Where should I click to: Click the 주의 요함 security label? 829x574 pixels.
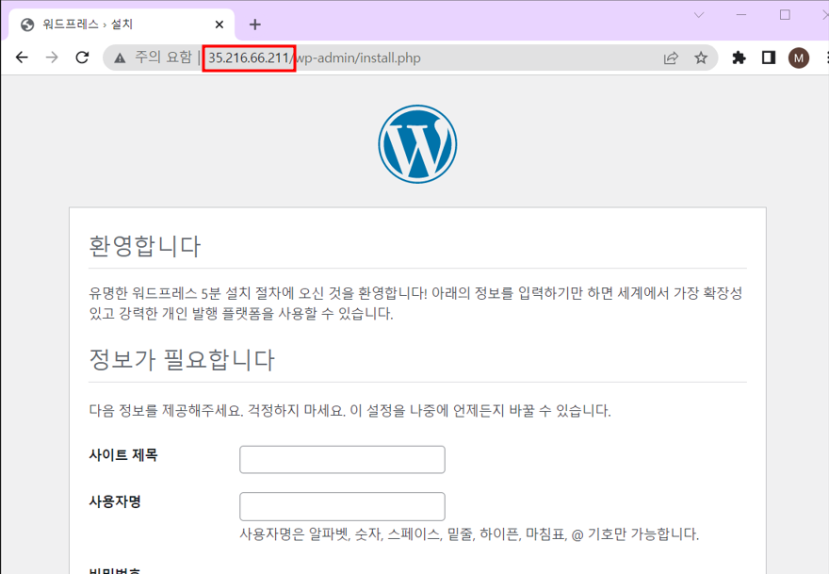coord(163,57)
